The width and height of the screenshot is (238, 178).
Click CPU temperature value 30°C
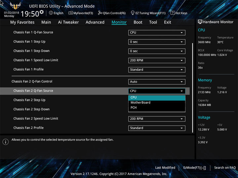coord(220,42)
